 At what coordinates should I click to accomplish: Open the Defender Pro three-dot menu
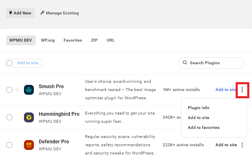(x=242, y=145)
